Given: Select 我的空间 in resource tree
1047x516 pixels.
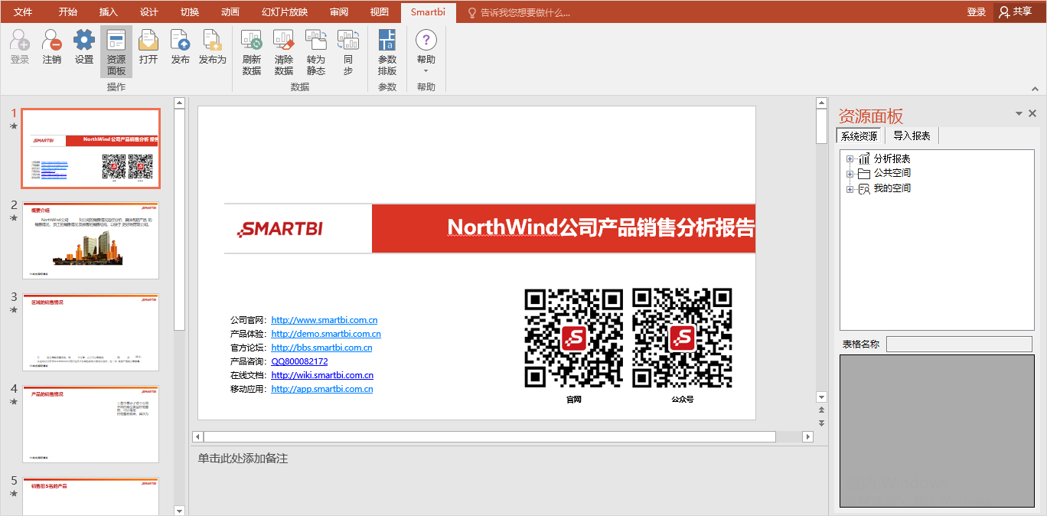Looking at the screenshot, I should 892,188.
